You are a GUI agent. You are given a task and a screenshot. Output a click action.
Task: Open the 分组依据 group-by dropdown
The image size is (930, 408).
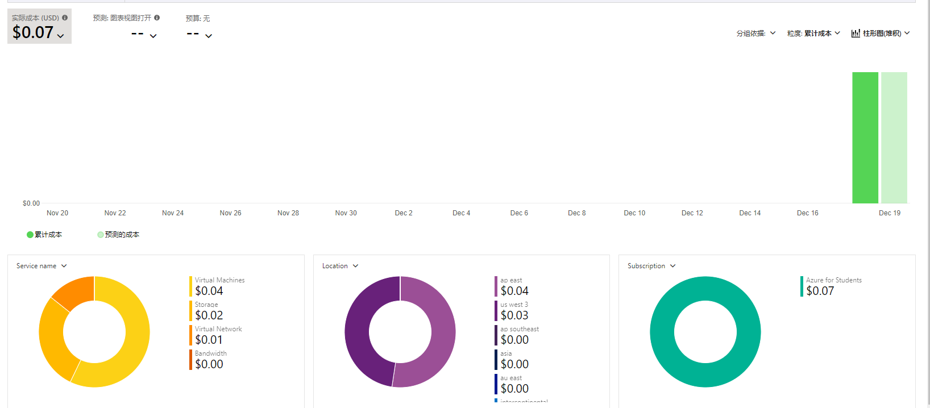tap(755, 34)
